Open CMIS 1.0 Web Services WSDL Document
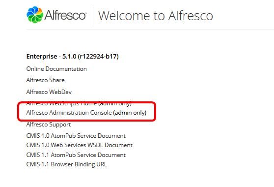Screen dimensions: 274x187 pos(80,145)
